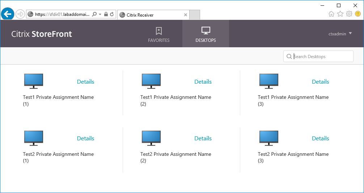
Task: Open a new browser tab
Action: click(x=195, y=15)
